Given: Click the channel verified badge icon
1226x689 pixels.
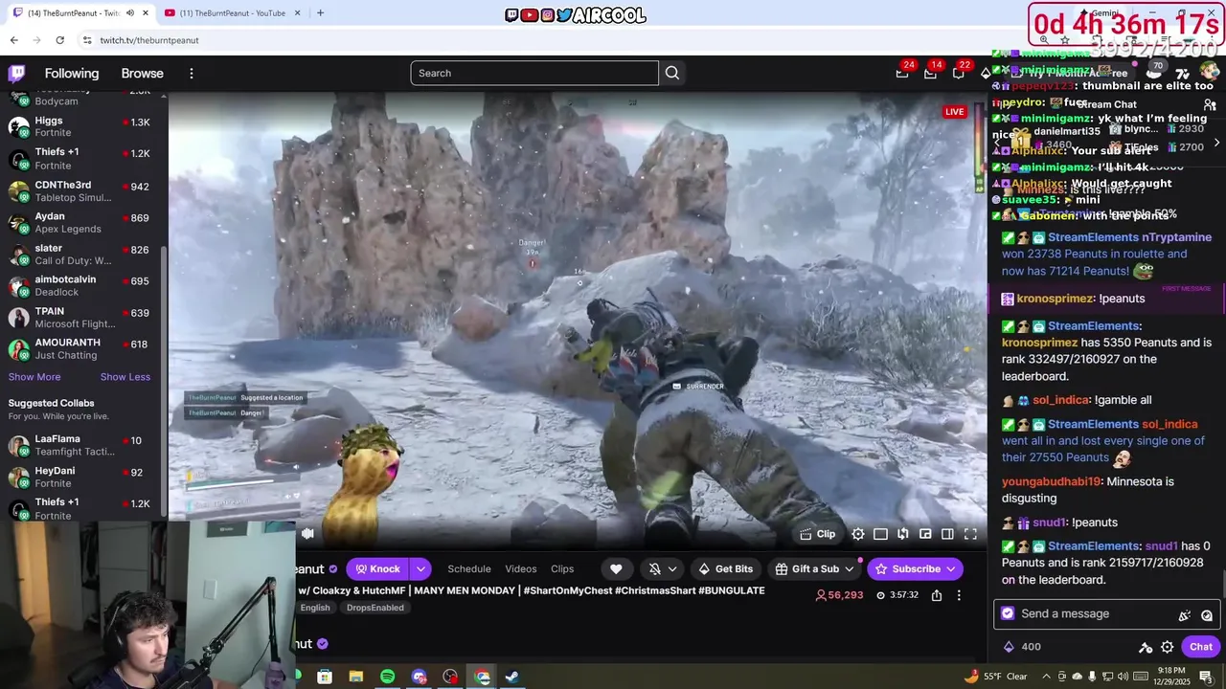Looking at the screenshot, I should 333,569.
